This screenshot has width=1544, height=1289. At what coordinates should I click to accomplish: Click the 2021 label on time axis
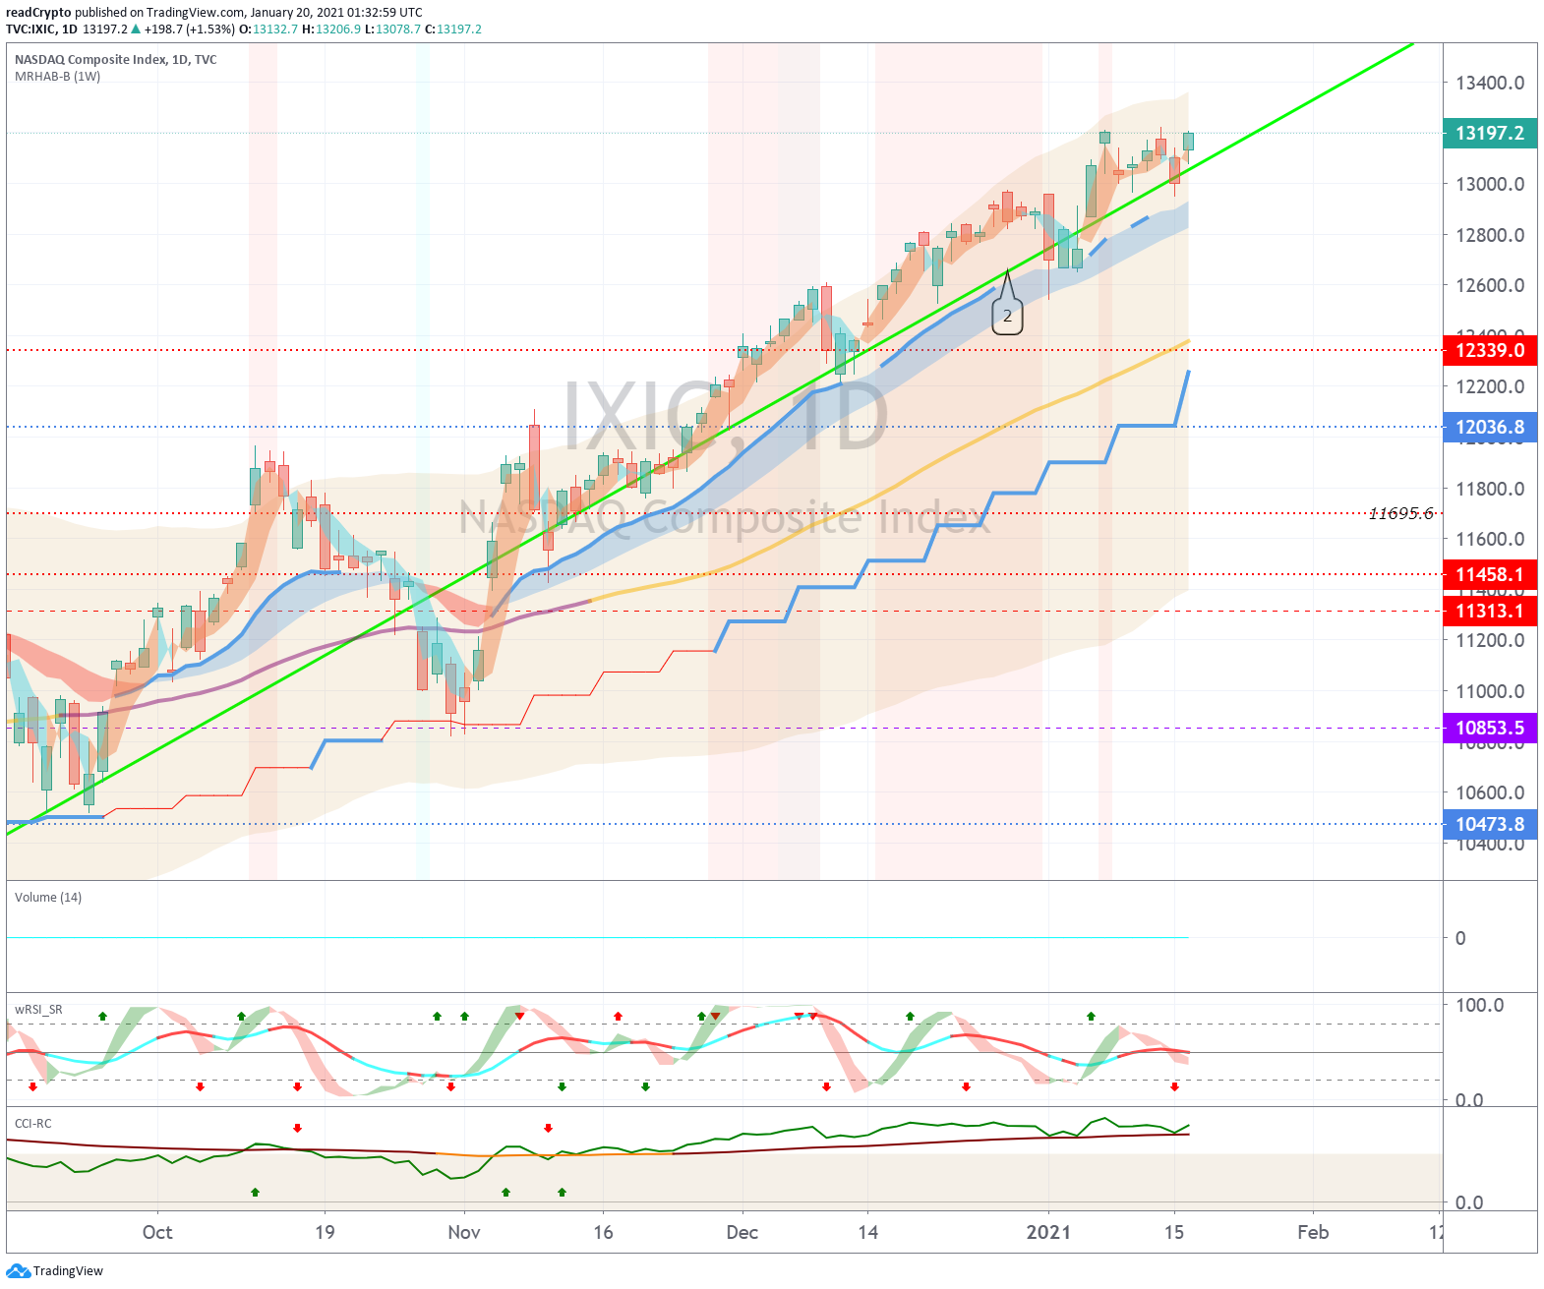(x=1048, y=1233)
